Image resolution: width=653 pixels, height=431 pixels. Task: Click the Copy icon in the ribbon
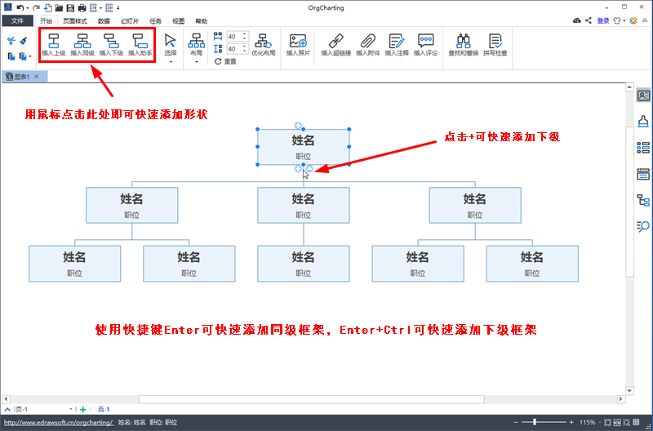[x=11, y=56]
